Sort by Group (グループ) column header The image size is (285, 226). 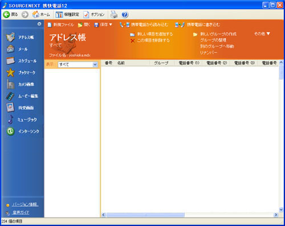pyautogui.click(x=162, y=63)
